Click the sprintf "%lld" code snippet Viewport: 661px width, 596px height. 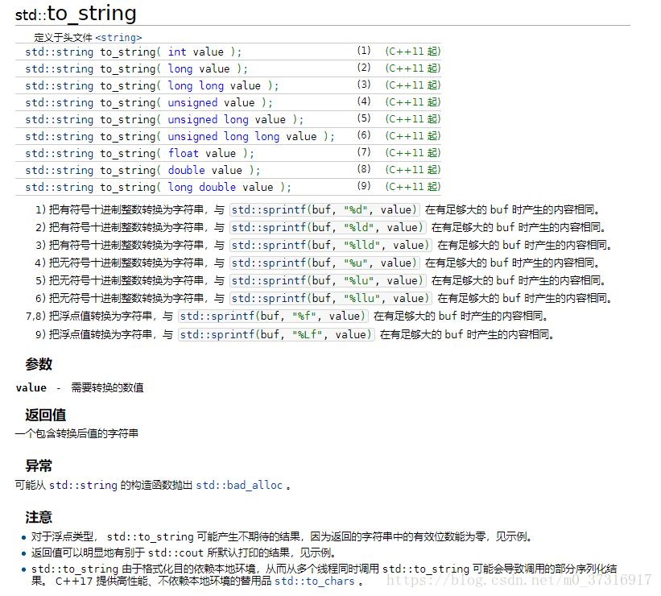click(x=330, y=245)
